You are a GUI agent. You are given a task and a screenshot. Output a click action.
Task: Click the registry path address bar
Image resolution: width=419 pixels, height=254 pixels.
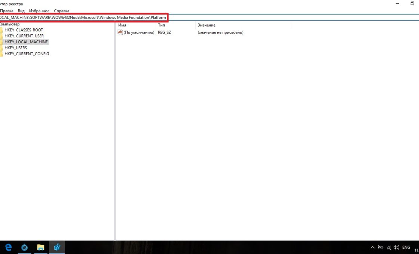(x=209, y=17)
